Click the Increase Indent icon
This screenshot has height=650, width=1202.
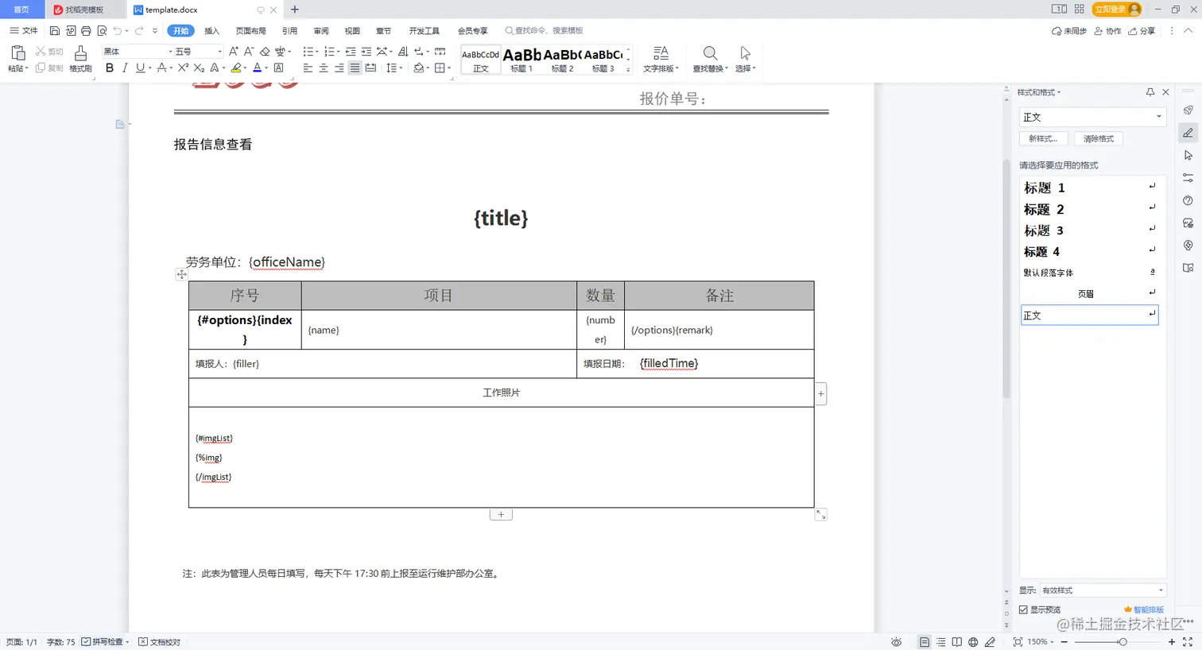[366, 52]
